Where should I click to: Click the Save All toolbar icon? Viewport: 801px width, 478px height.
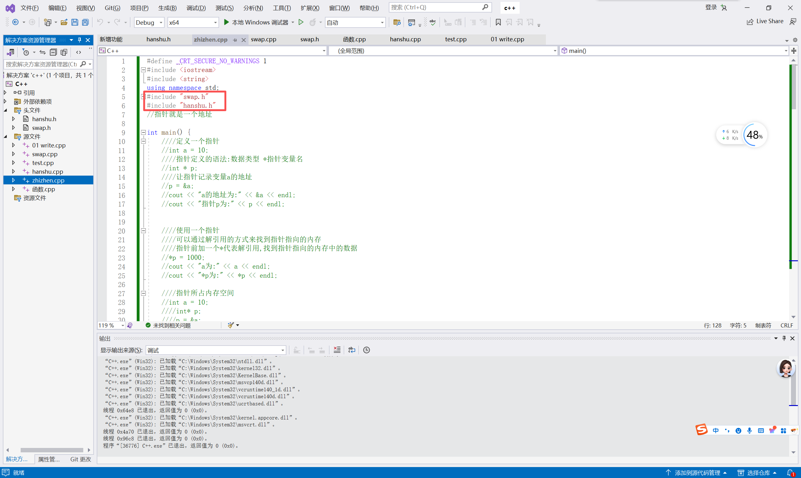85,22
